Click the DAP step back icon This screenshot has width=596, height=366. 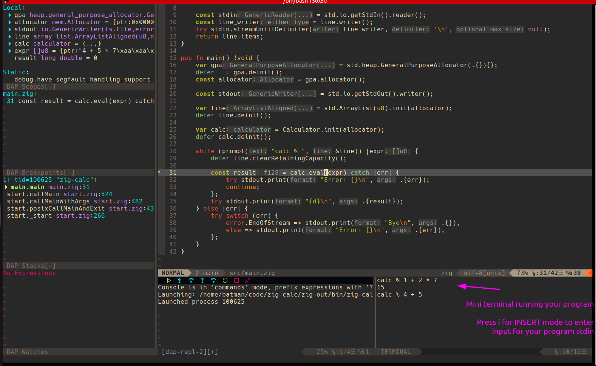(214, 280)
